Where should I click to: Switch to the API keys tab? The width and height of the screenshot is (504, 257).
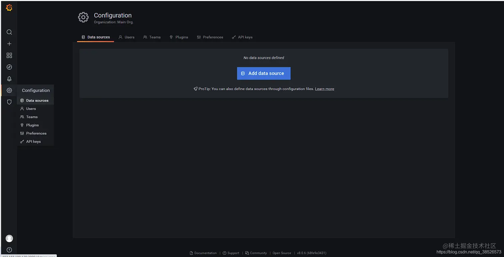[242, 37]
